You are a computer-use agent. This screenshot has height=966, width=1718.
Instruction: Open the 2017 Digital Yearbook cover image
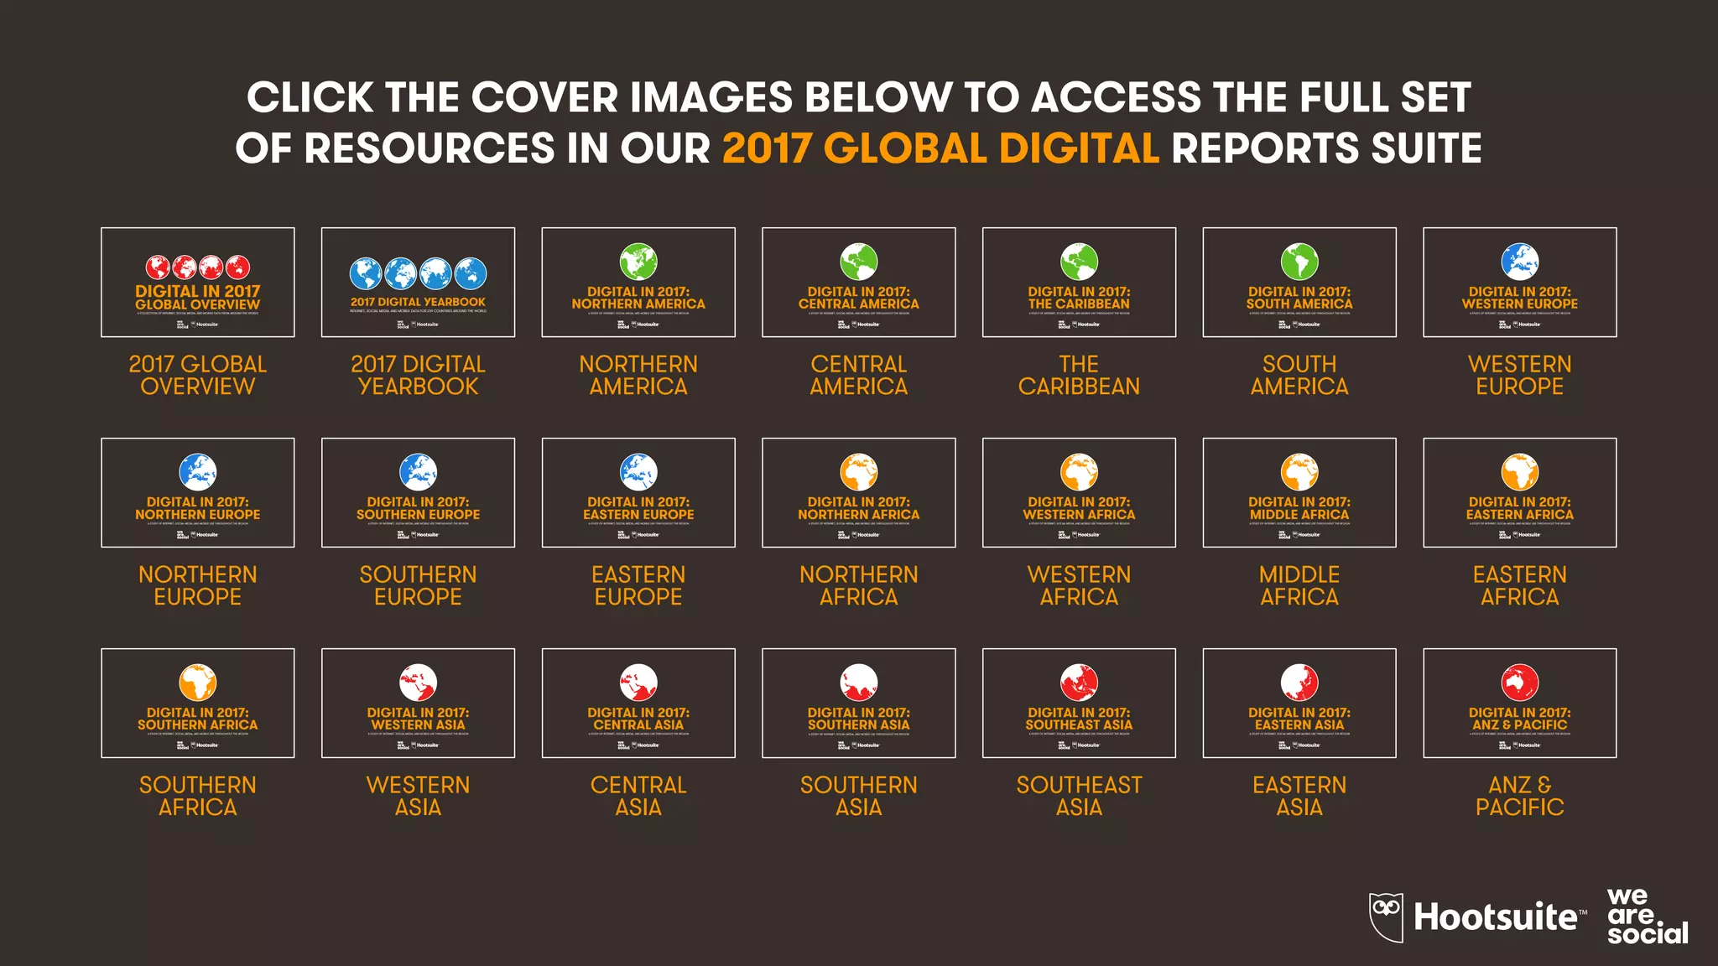point(419,283)
